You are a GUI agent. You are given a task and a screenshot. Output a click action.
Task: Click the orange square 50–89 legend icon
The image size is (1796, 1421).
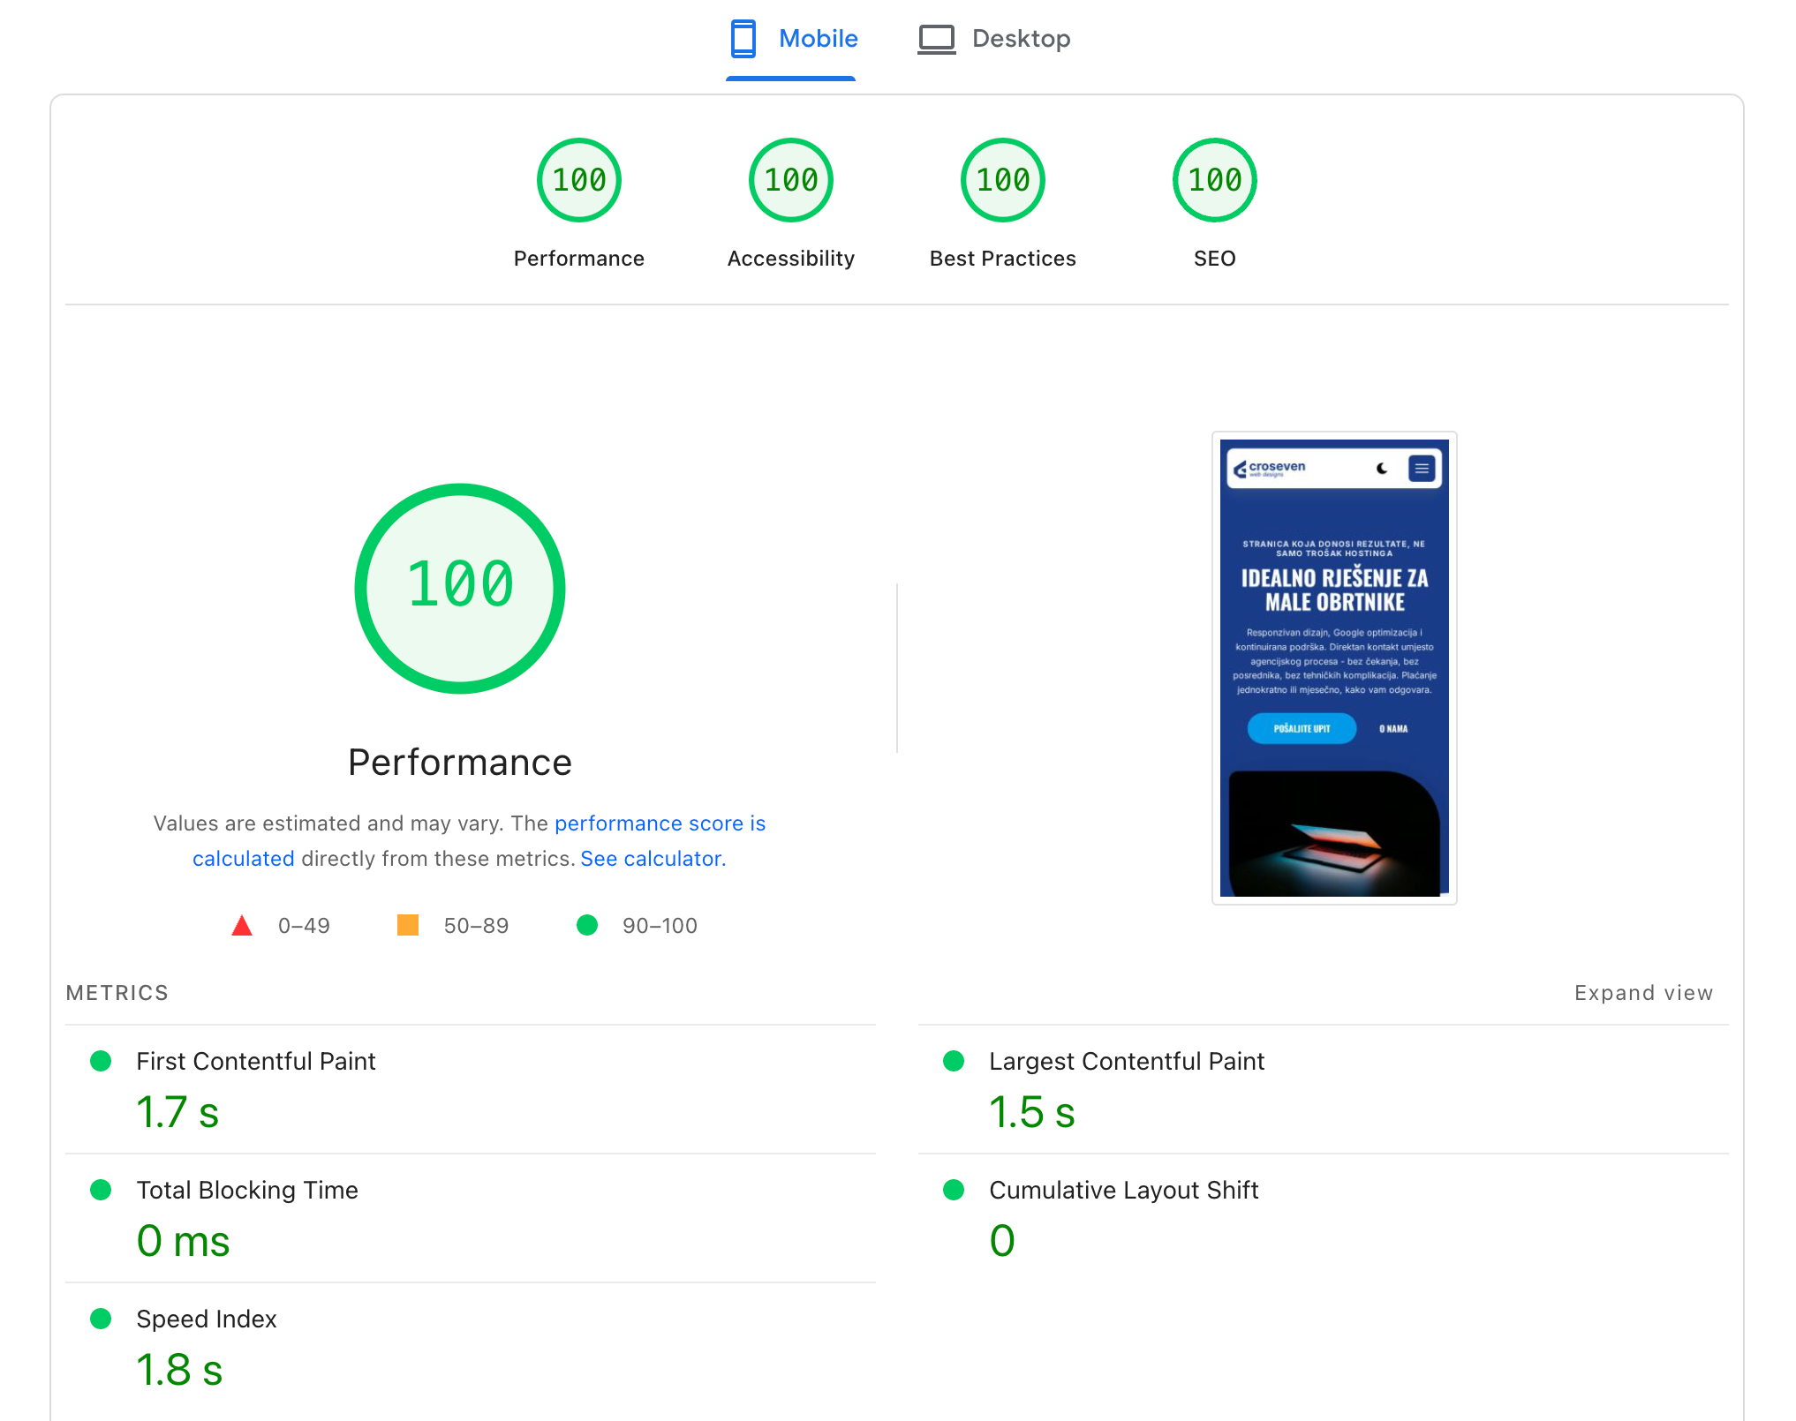(x=407, y=925)
